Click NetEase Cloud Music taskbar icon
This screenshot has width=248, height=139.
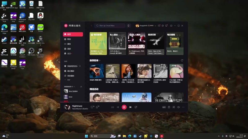pos(162,136)
